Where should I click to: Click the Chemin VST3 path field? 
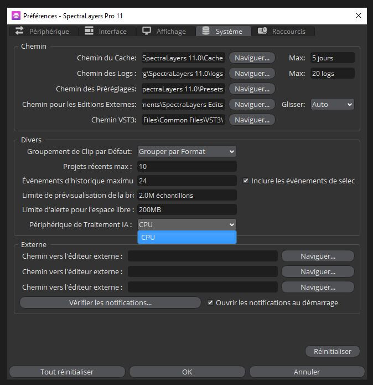183,120
